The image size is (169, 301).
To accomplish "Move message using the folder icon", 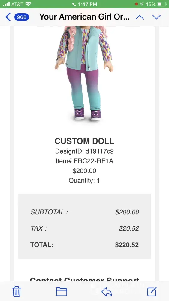I will [62, 292].
